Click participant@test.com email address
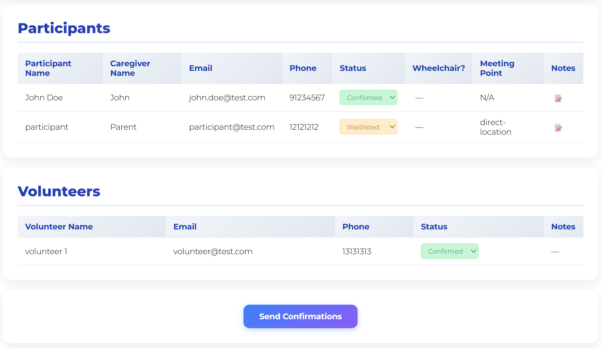Screen dimensions: 602x348 tap(232, 127)
